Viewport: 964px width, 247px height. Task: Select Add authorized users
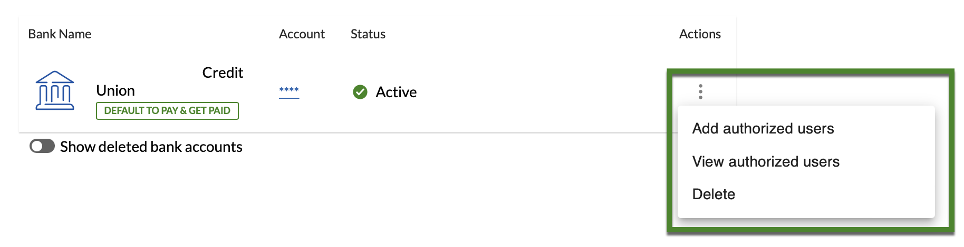tap(763, 129)
